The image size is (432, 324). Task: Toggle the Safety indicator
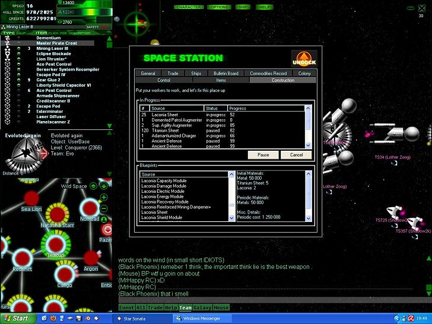click(x=104, y=27)
